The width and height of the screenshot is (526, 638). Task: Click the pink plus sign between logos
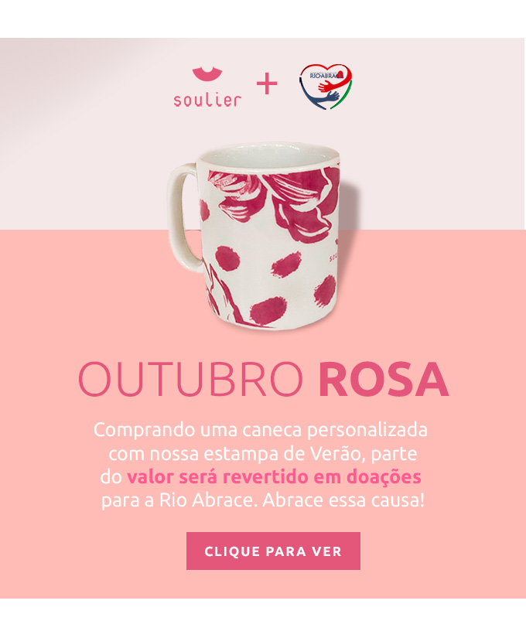coord(267,84)
